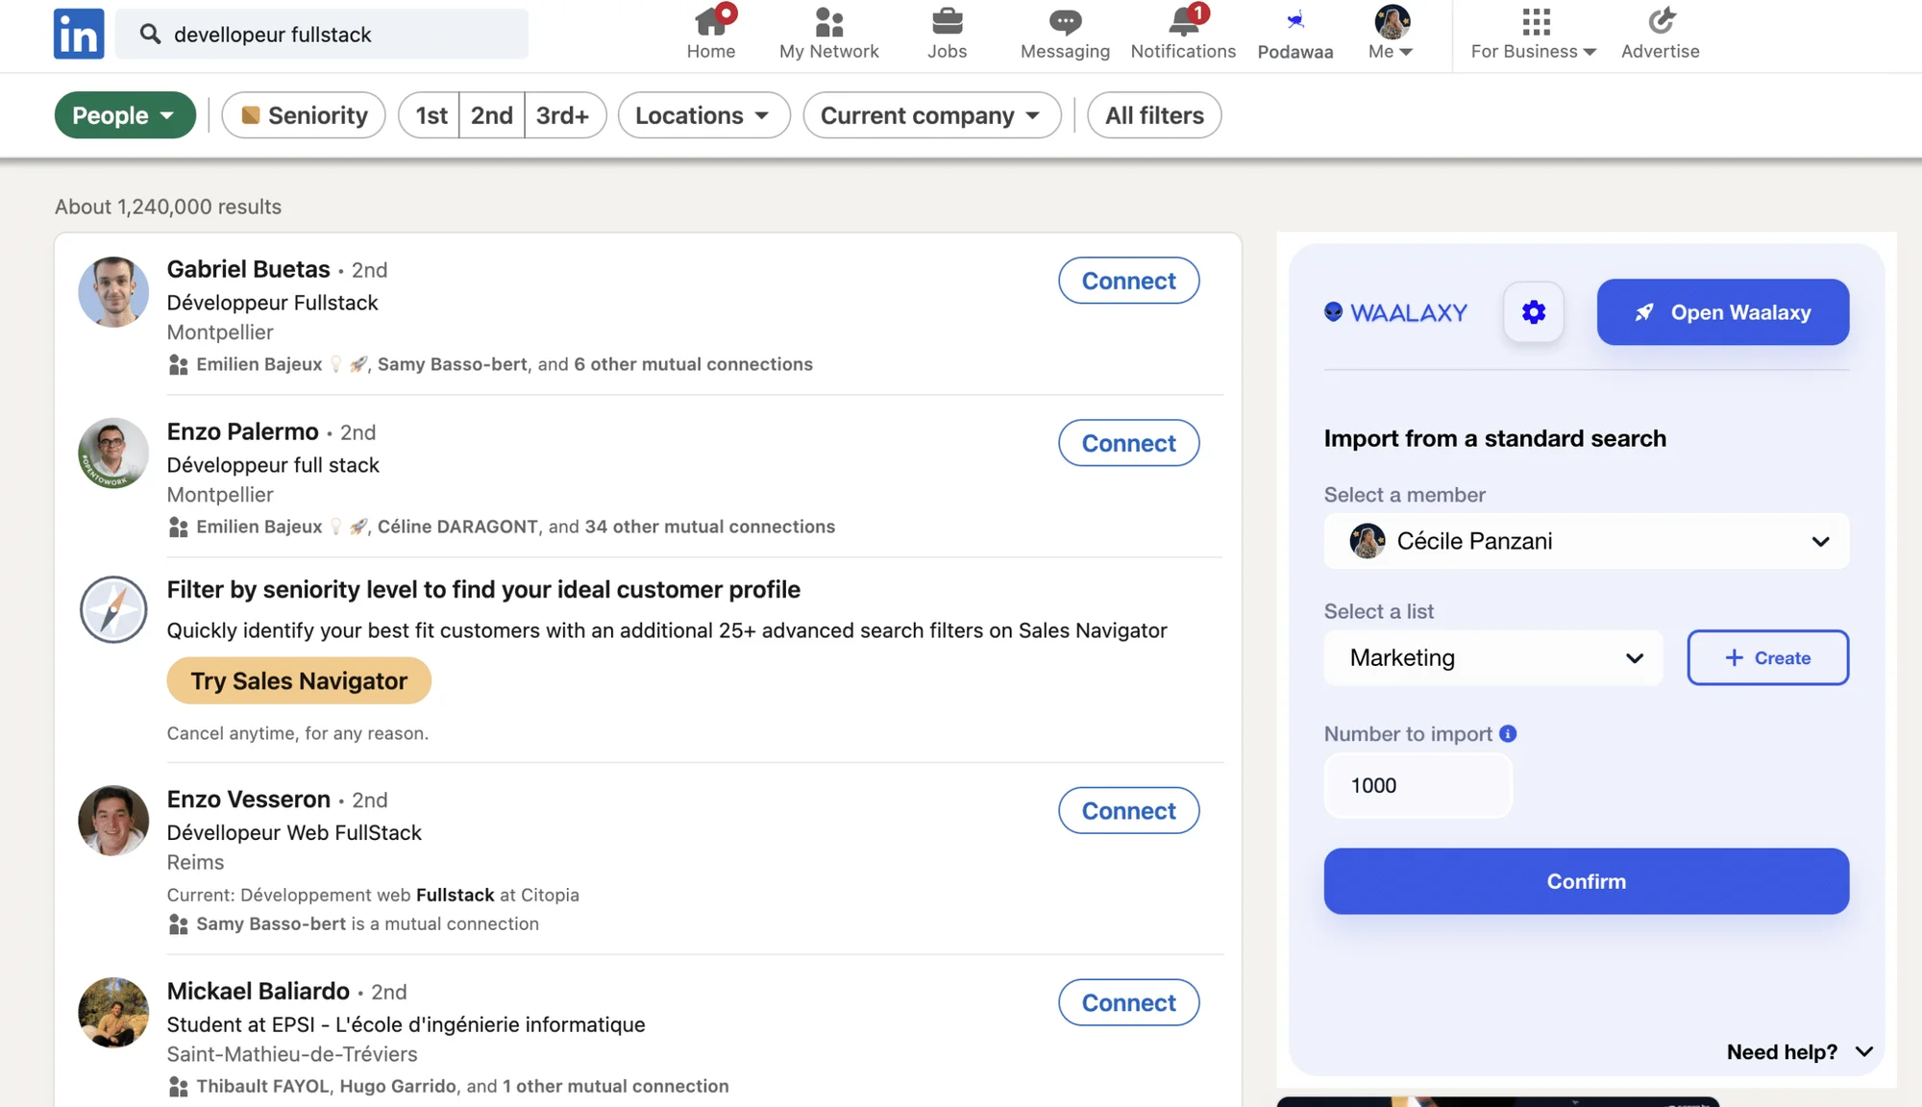Toggle the 3rd+ connections filter
1922x1107 pixels.
(x=564, y=115)
